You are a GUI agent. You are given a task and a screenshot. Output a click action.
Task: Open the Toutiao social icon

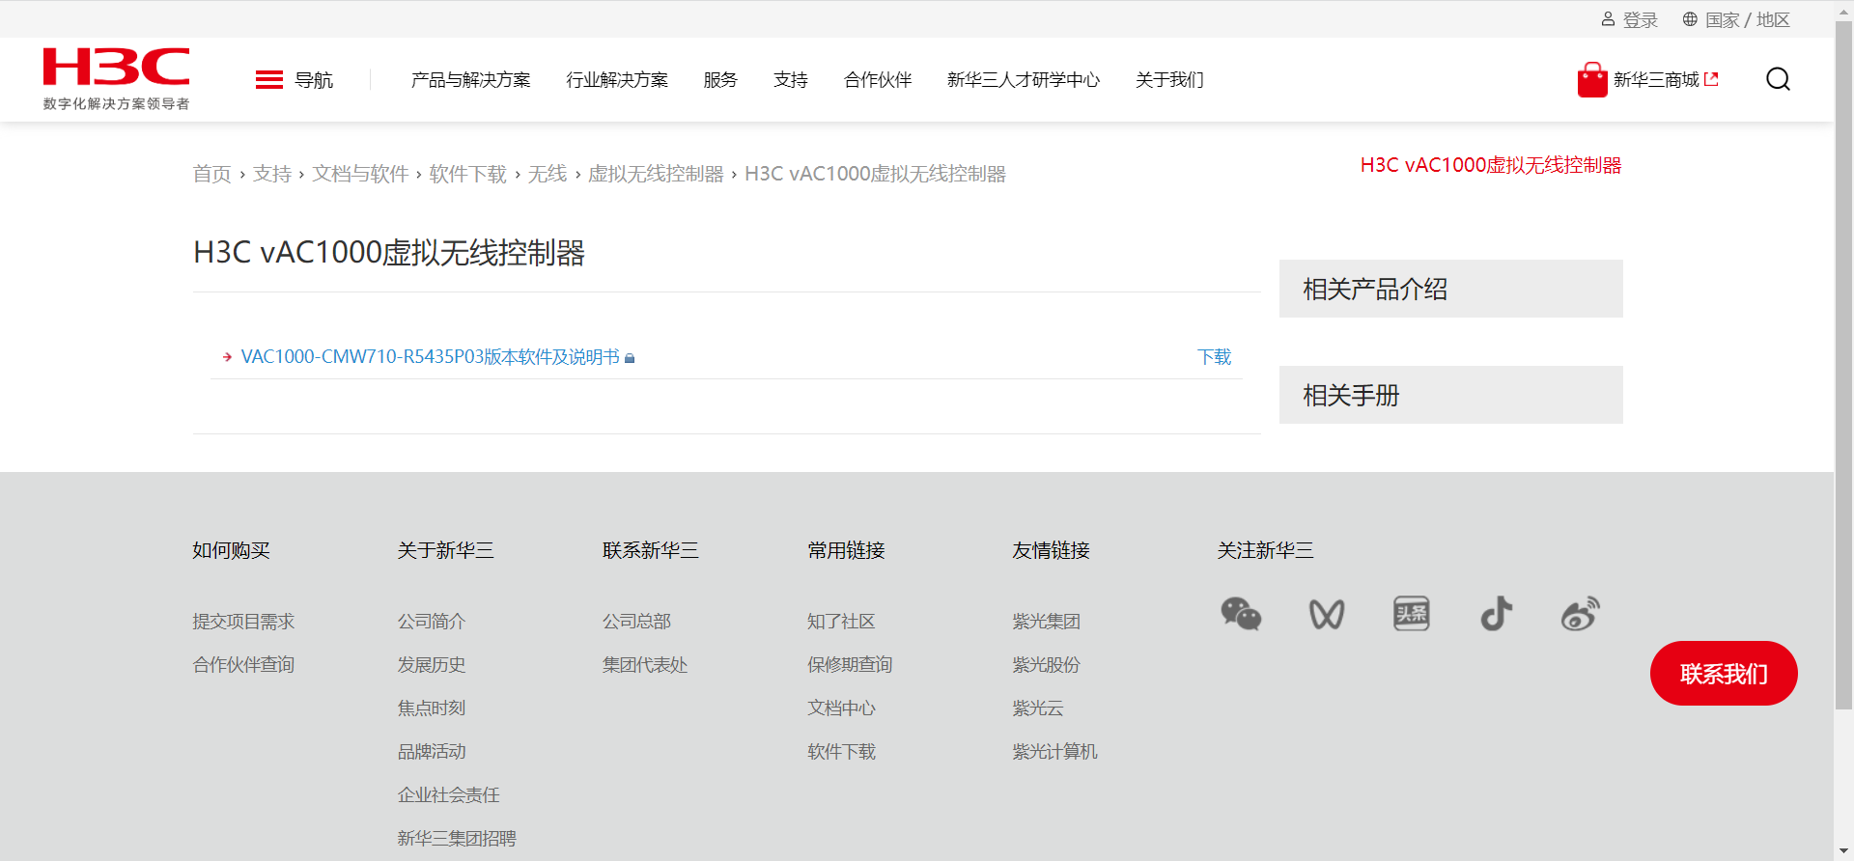[1411, 614]
